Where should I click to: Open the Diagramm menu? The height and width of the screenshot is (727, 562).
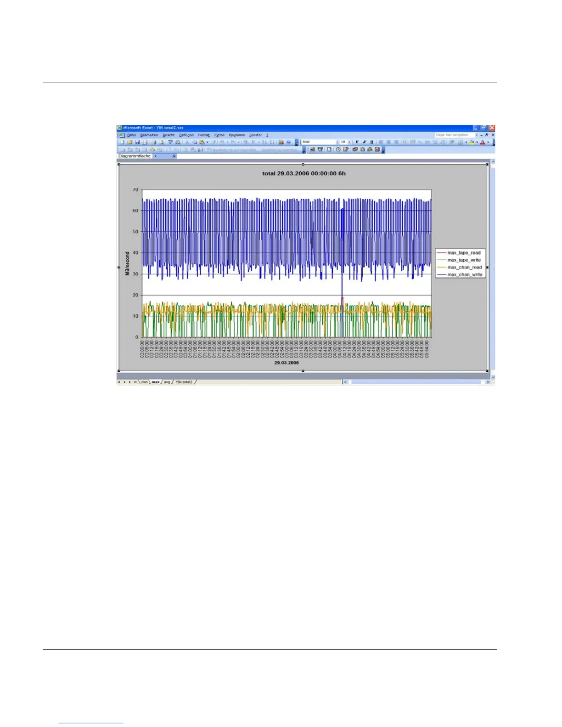pos(237,135)
